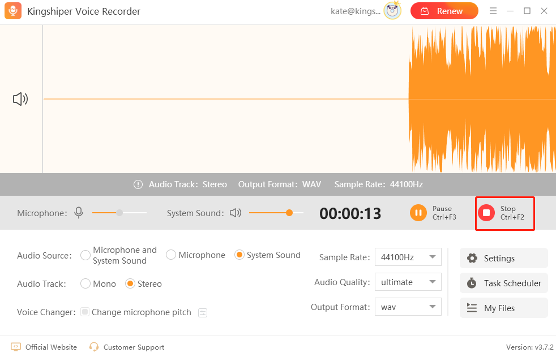The image size is (556, 357).
Task: Open the user avatar profile icon
Action: coord(392,11)
